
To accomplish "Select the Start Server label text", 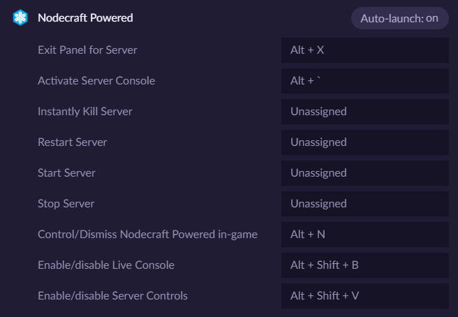I will [66, 173].
